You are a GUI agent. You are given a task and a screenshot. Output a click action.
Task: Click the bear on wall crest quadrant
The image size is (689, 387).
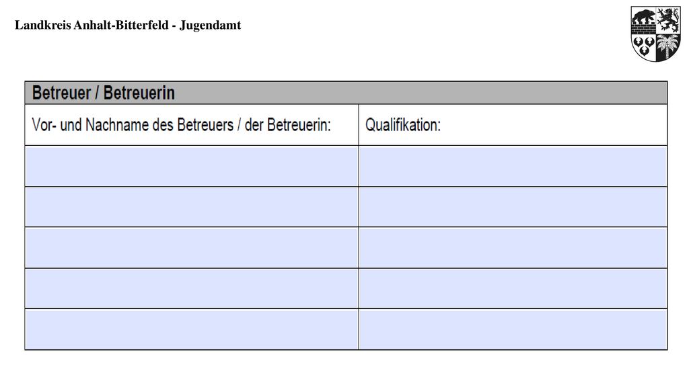[643, 20]
